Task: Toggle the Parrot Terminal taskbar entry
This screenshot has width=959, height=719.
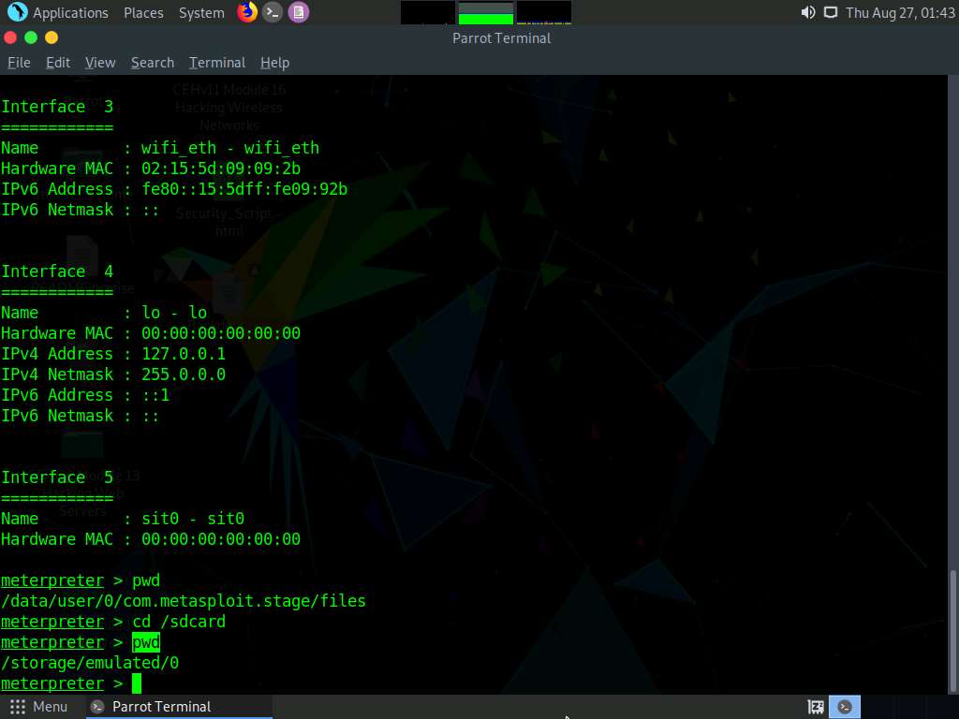Action: point(178,706)
